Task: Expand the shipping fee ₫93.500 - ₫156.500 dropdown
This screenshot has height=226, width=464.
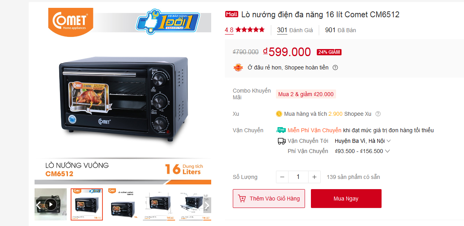Action: pos(362,151)
